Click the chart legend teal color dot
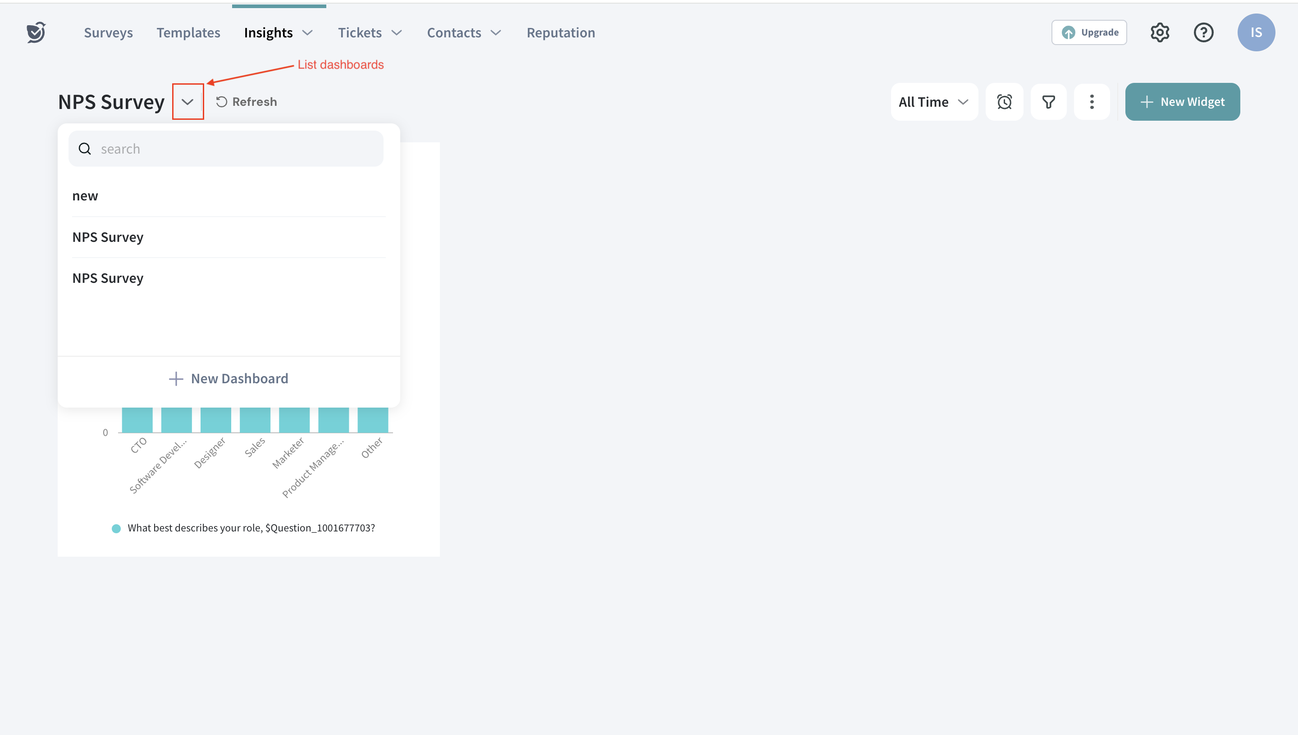Image resolution: width=1298 pixels, height=735 pixels. point(116,529)
